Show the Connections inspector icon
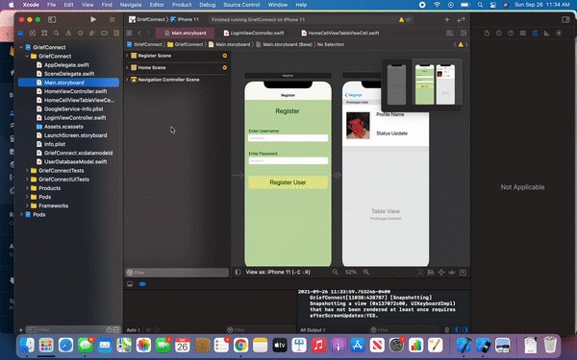 click(x=559, y=33)
